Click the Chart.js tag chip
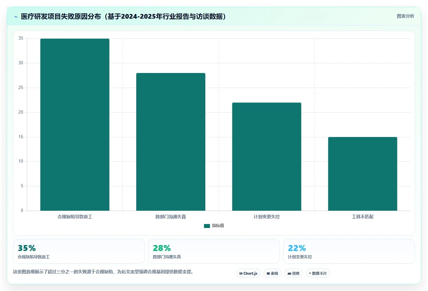This screenshot has width=428, height=291. coord(248,273)
